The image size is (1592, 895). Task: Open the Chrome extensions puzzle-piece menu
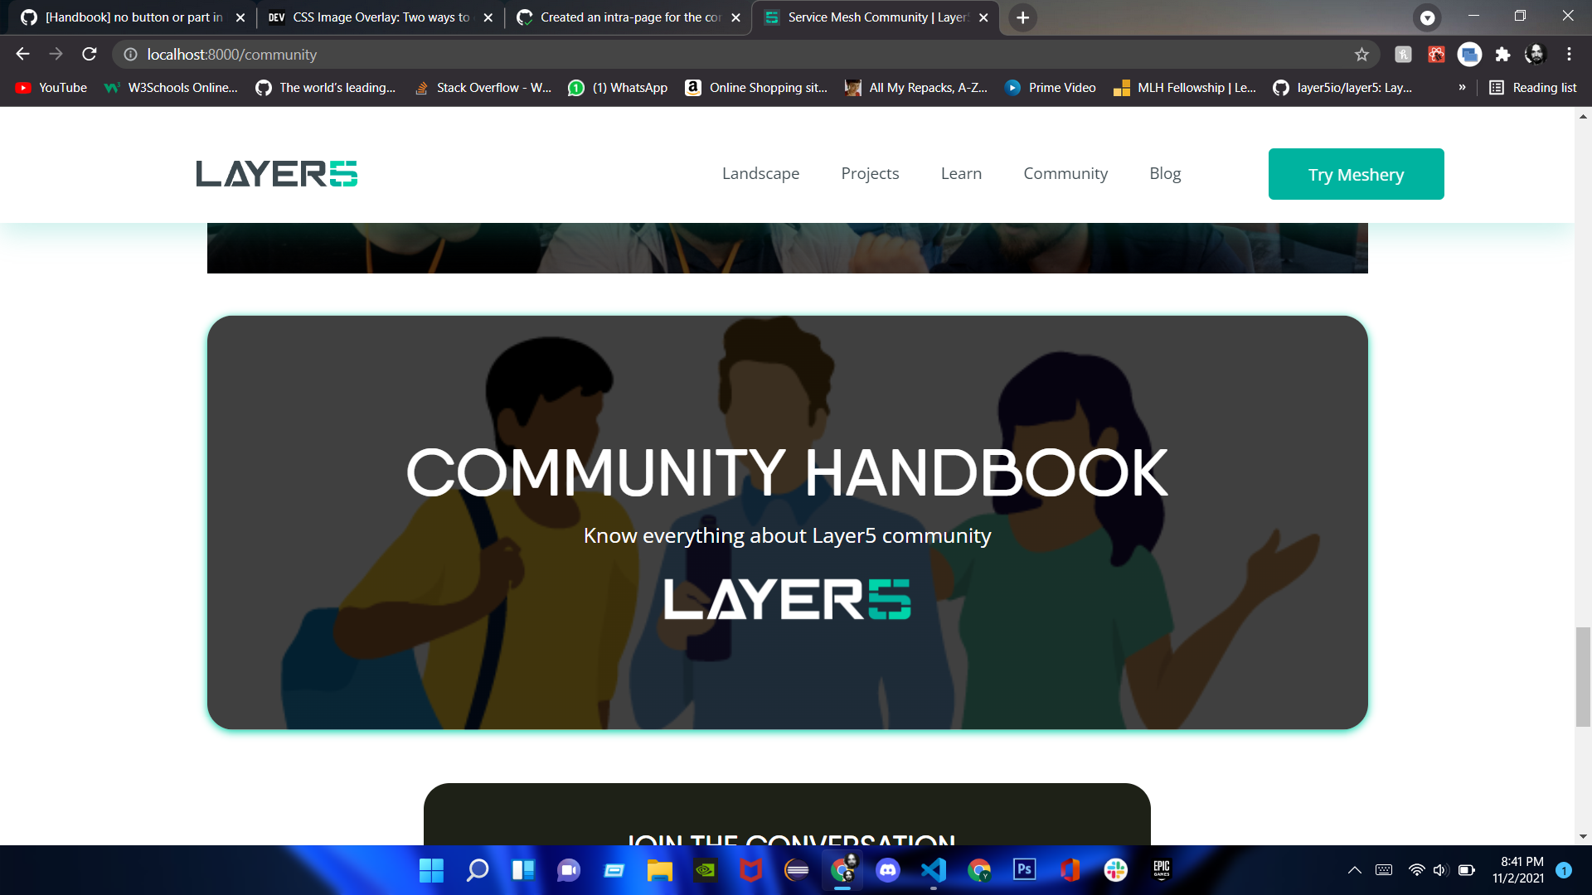1503,54
